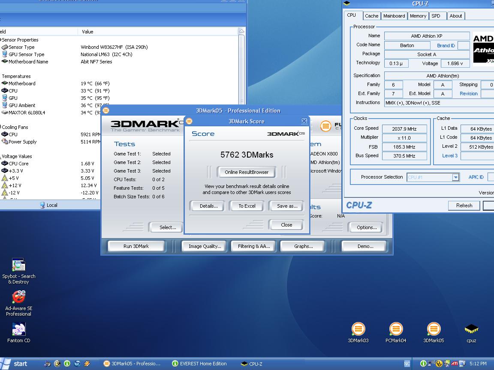Click Online ResultBrowser button
494x370 pixels.
pos(247,172)
